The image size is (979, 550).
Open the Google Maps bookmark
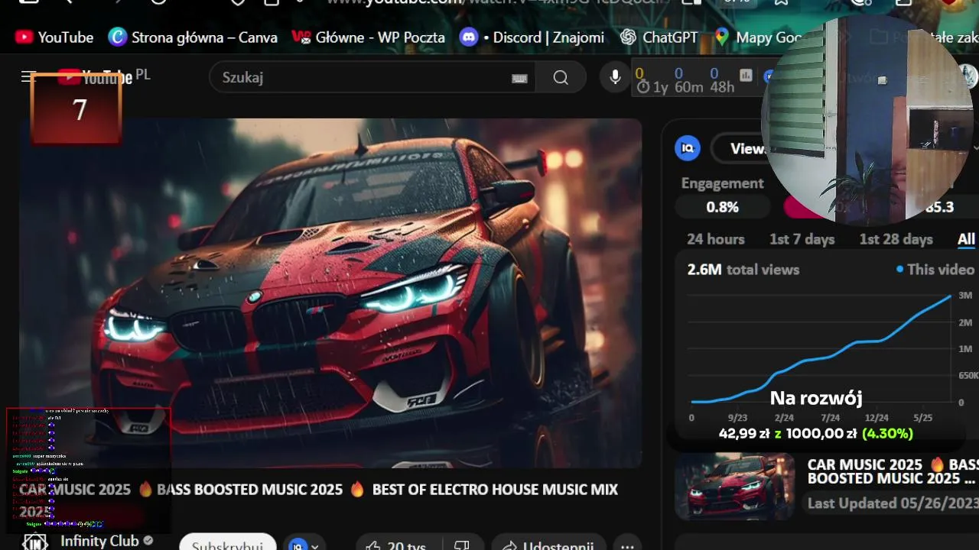pyautogui.click(x=758, y=37)
